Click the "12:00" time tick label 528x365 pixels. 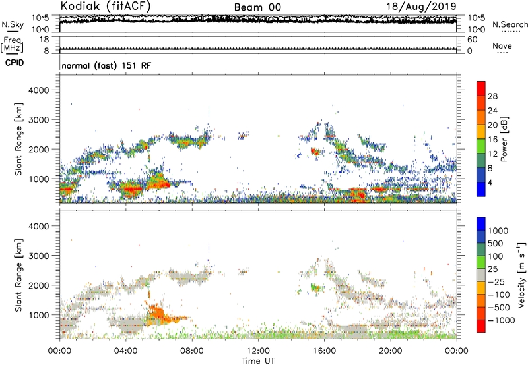pos(258,351)
